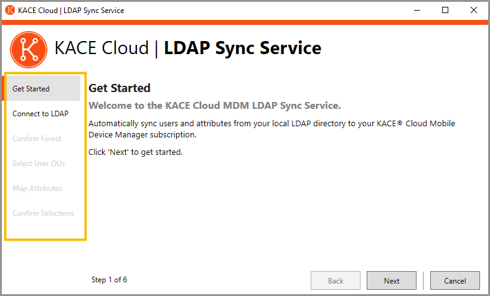Viewport: 490px width, 296px height.
Task: Click the 'Automatically sync users' description paragraph
Action: 271,129
